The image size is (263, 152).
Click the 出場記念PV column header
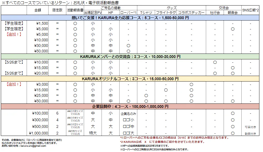point(93,13)
